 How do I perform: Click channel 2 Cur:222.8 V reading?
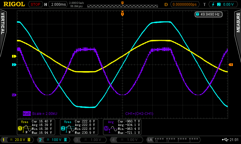[85, 121]
